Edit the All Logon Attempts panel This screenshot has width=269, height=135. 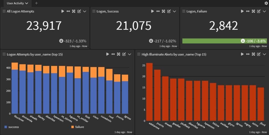point(79,11)
